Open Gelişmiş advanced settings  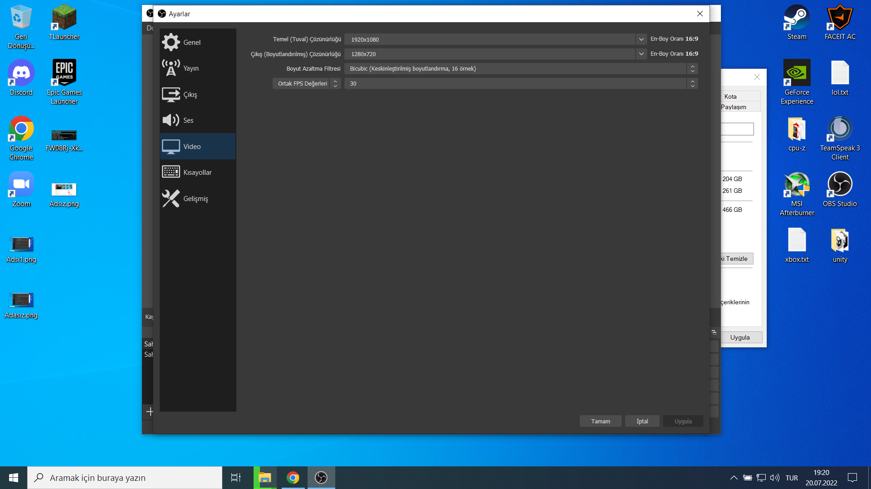(195, 199)
